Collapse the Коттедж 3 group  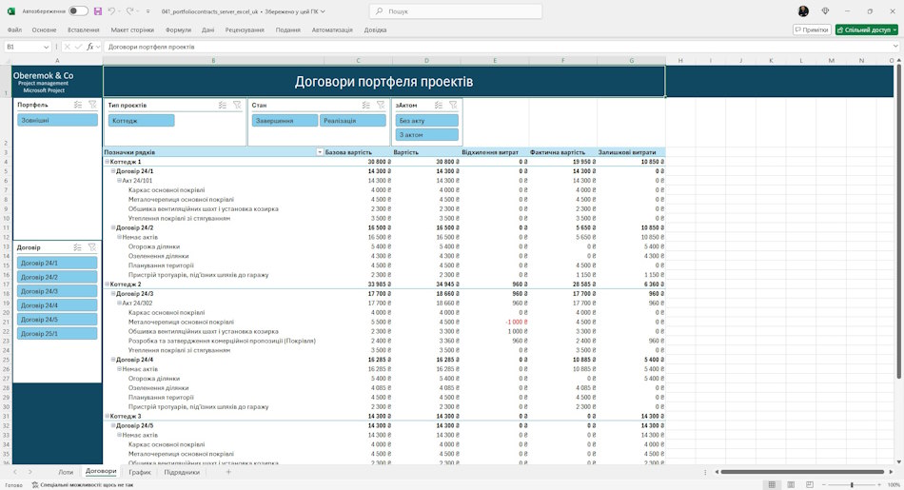tap(107, 416)
